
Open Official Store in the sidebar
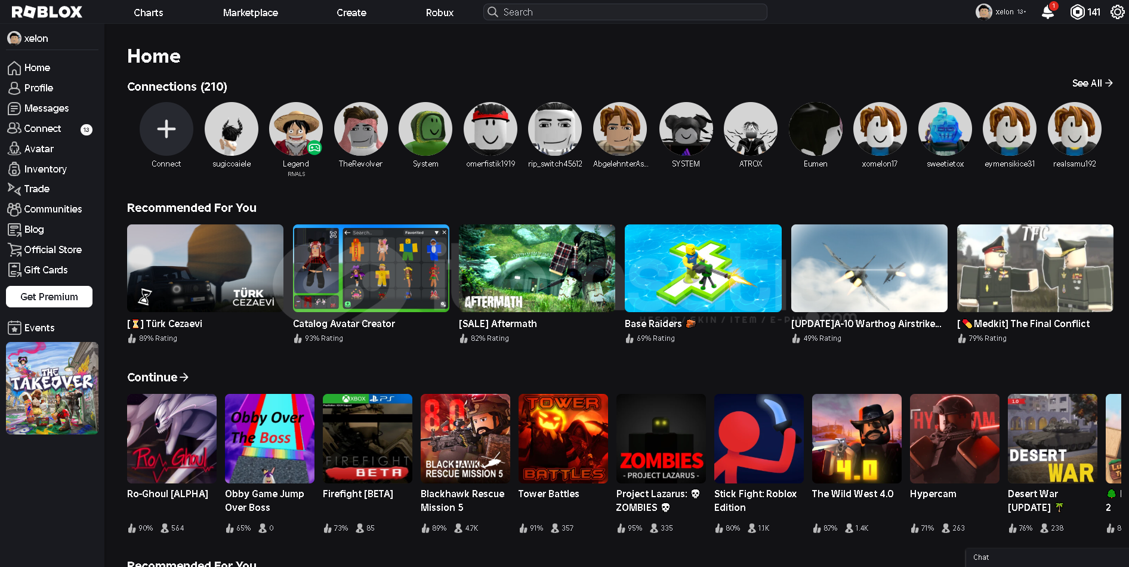click(x=52, y=250)
